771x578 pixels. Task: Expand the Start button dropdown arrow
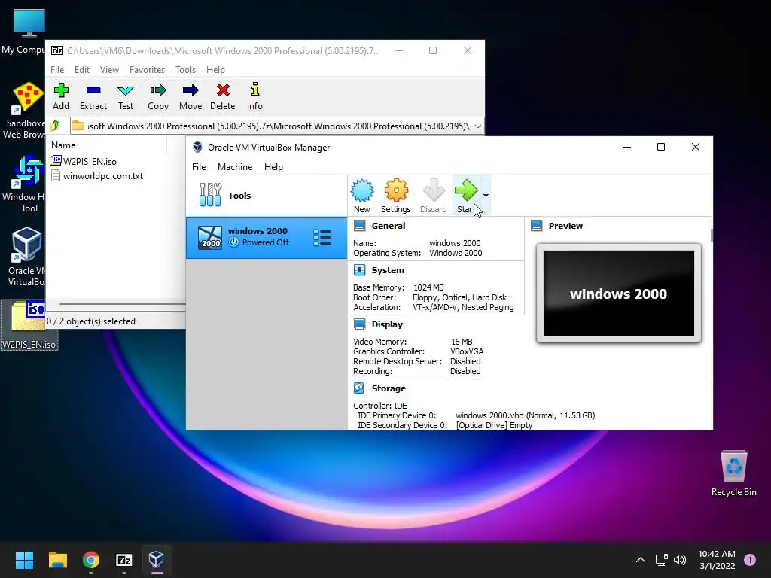pos(486,196)
